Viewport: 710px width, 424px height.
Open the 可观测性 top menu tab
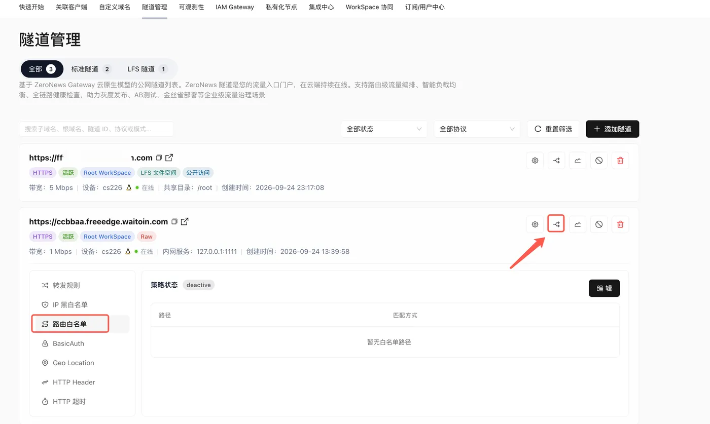pyautogui.click(x=191, y=7)
